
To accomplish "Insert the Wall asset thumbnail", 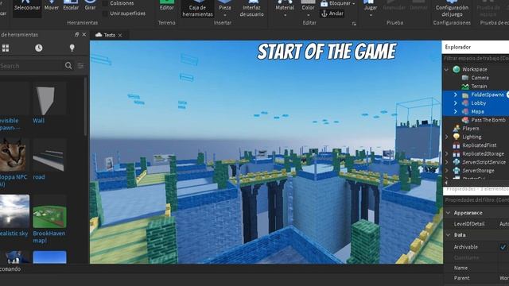I will pos(49,99).
